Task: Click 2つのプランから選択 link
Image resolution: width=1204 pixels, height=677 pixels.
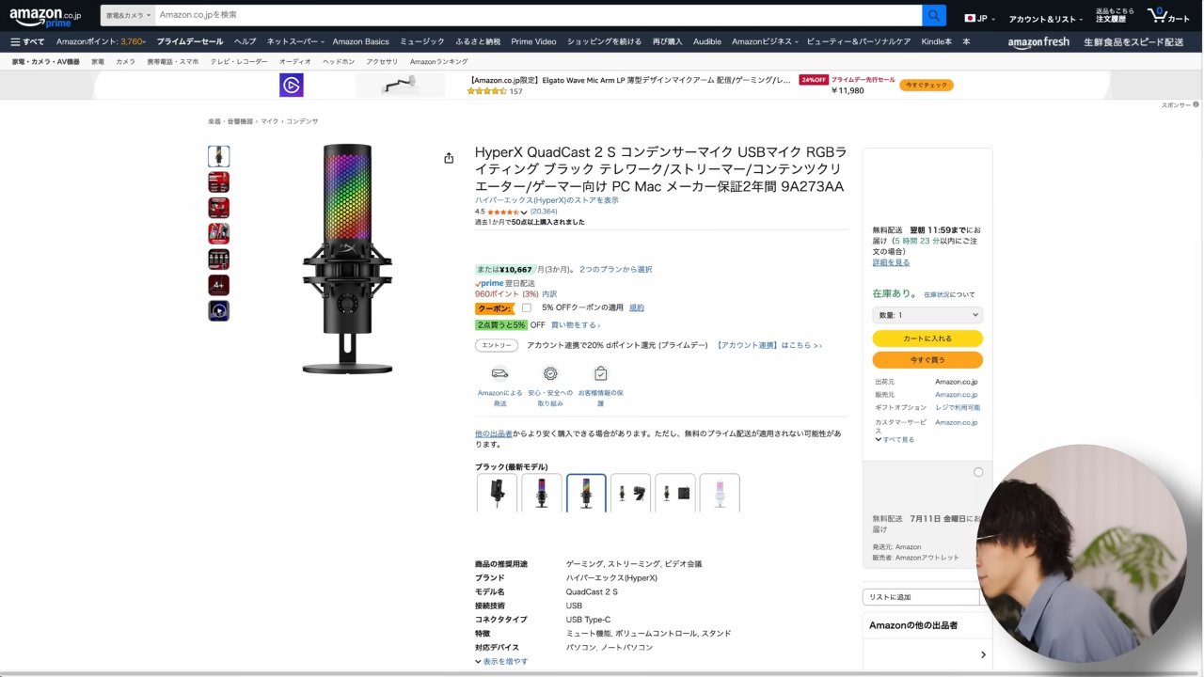Action: (x=615, y=270)
